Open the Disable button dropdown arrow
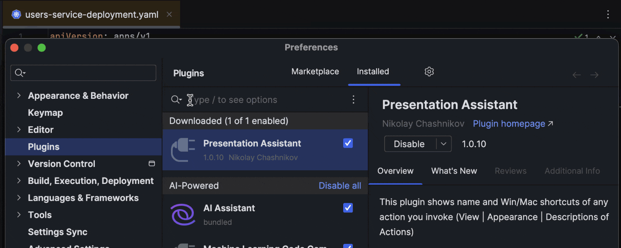The height and width of the screenshot is (248, 621). 443,144
